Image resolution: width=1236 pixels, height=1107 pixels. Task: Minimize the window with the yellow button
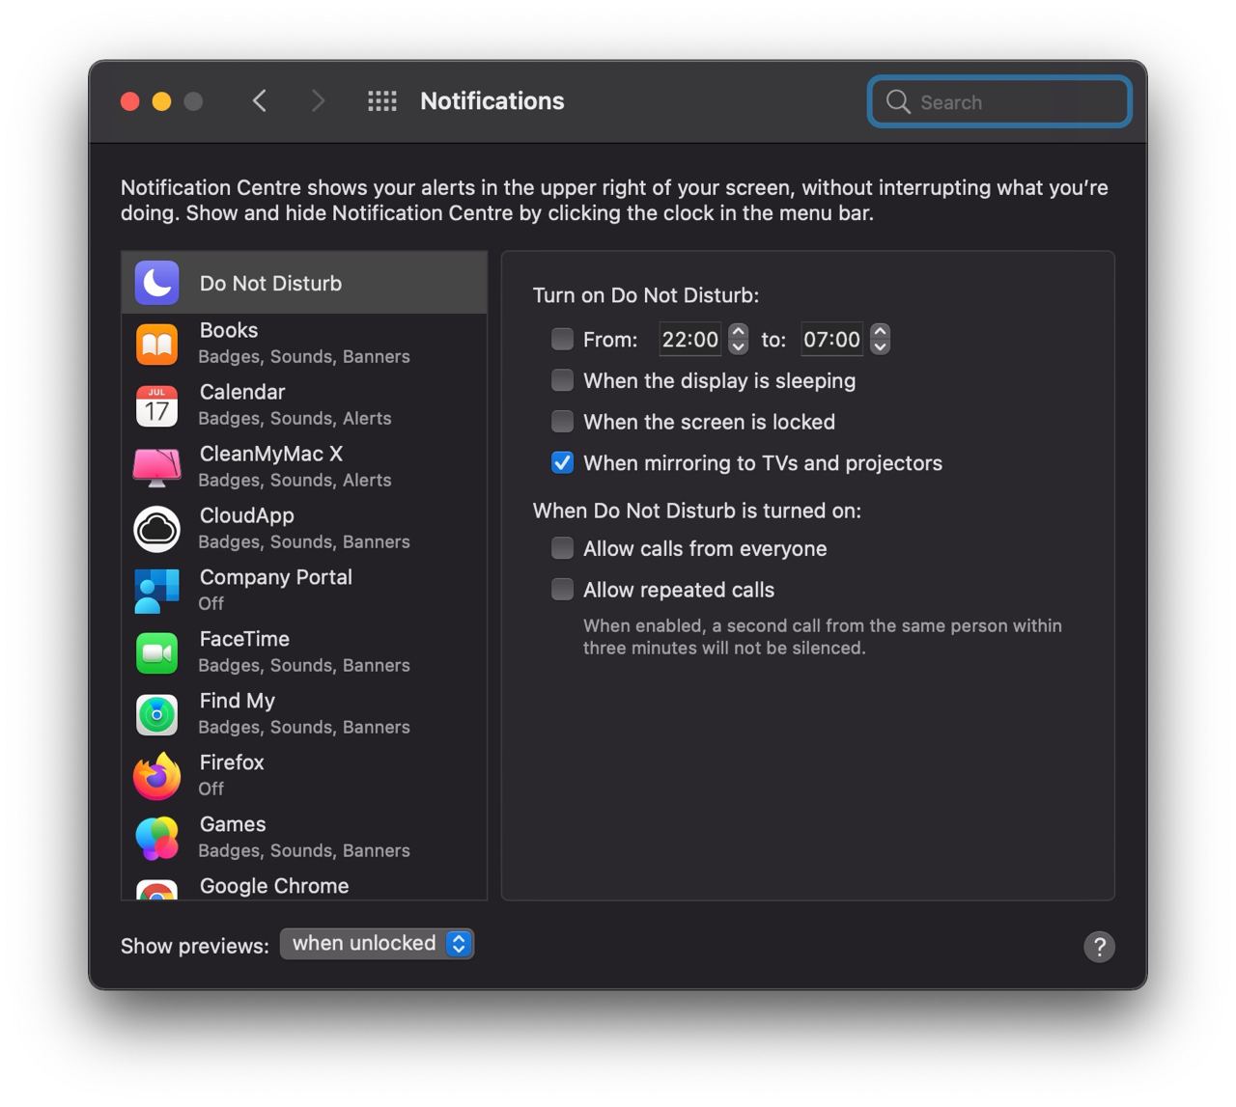(x=162, y=101)
